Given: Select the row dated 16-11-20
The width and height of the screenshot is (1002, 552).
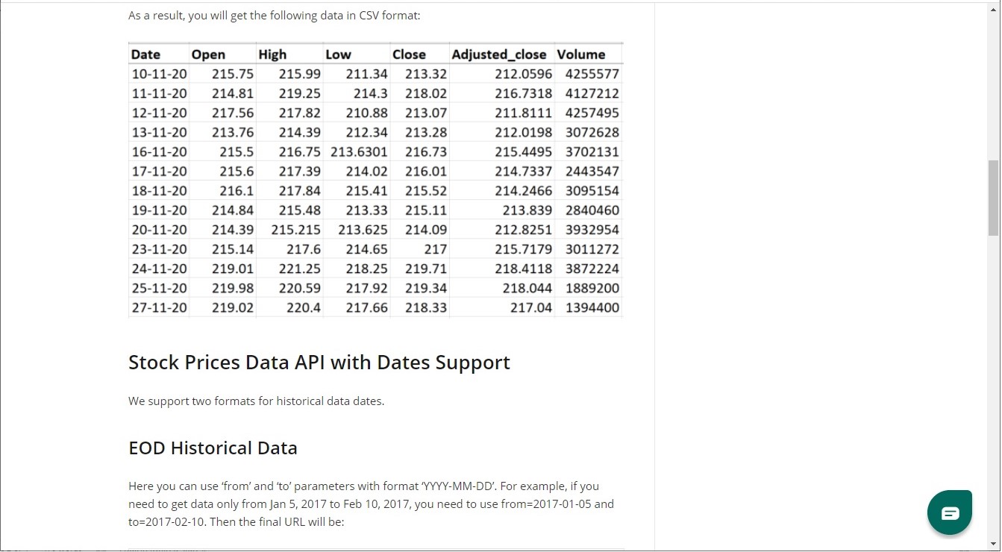Looking at the screenshot, I should [x=159, y=151].
